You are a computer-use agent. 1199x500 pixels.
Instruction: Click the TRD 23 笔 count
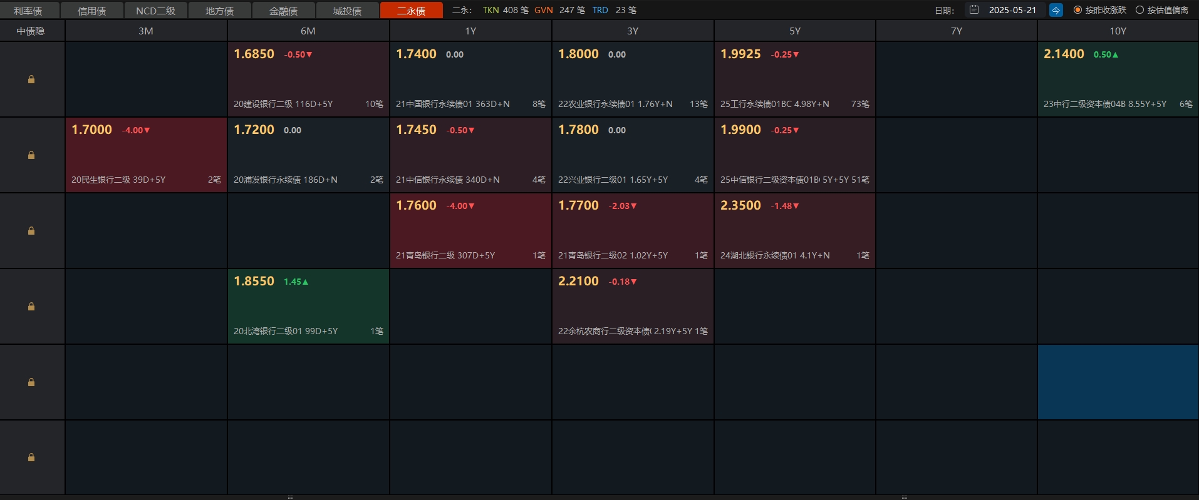tap(614, 10)
